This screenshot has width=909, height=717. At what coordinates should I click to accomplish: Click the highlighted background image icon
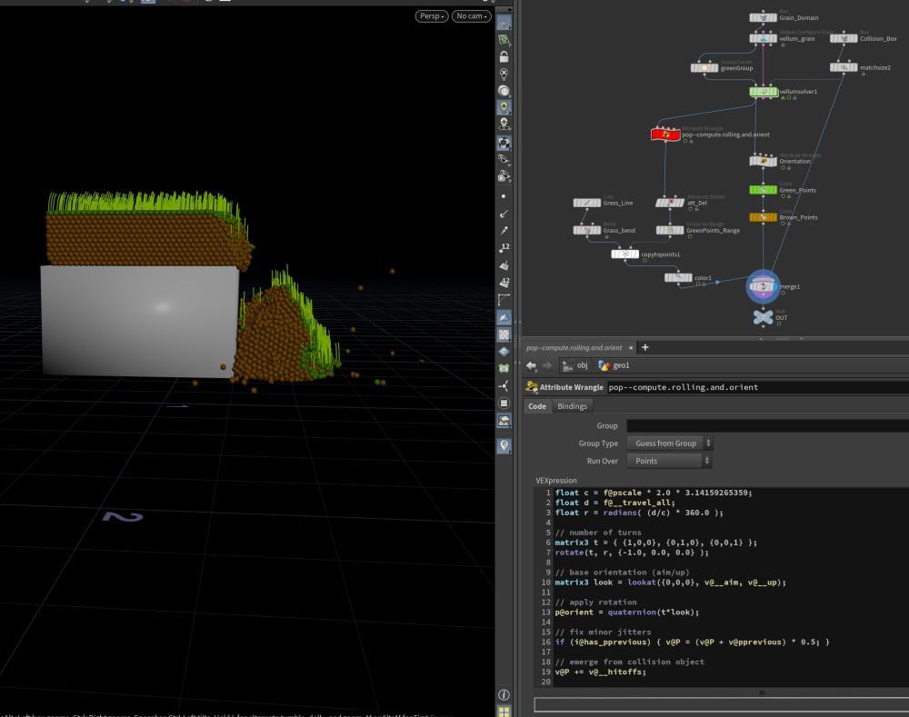504,421
